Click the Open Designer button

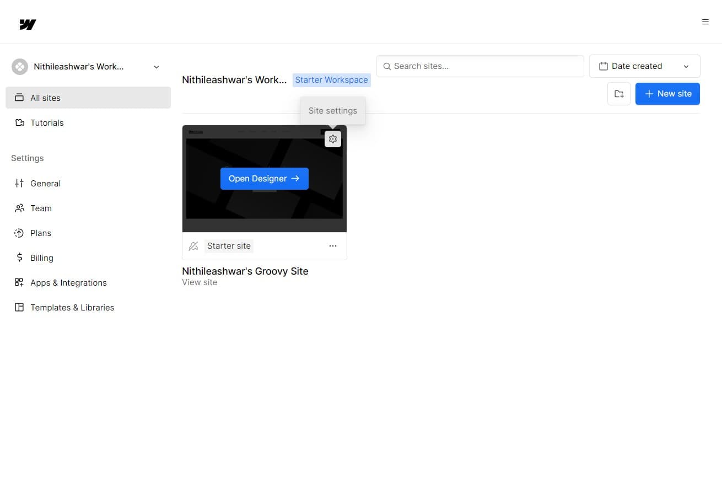click(x=264, y=179)
